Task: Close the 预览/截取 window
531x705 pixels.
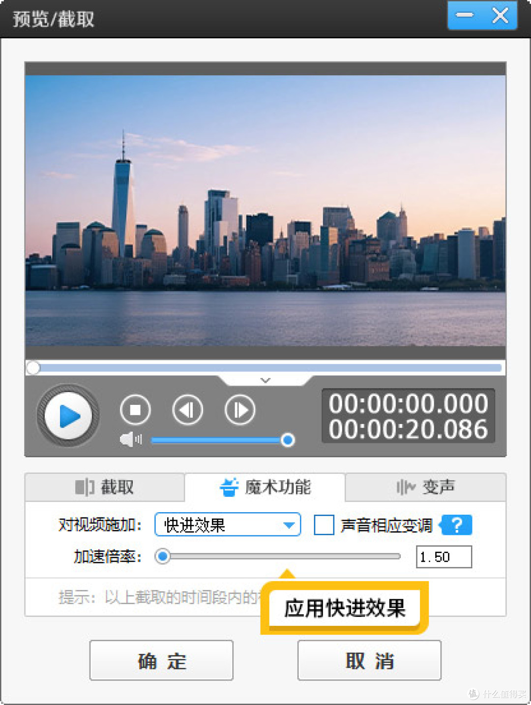Action: click(501, 15)
